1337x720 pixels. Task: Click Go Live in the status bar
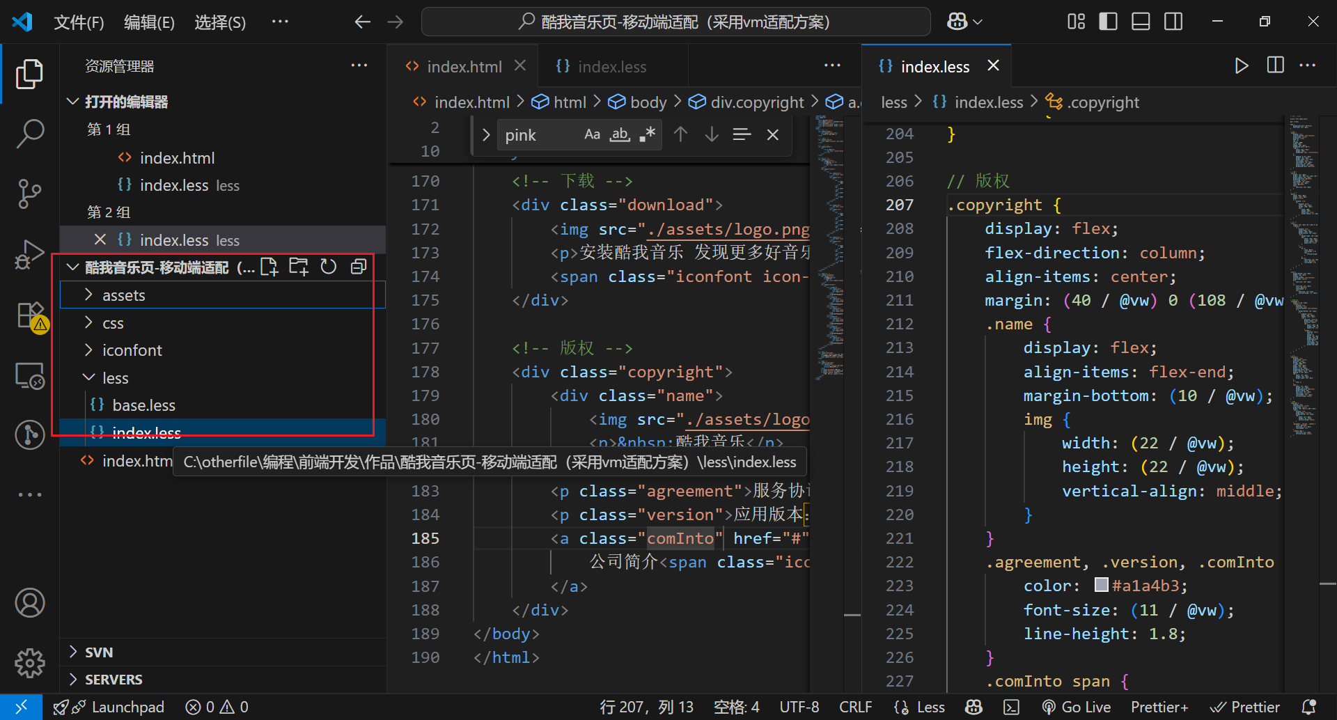[x=1076, y=707]
